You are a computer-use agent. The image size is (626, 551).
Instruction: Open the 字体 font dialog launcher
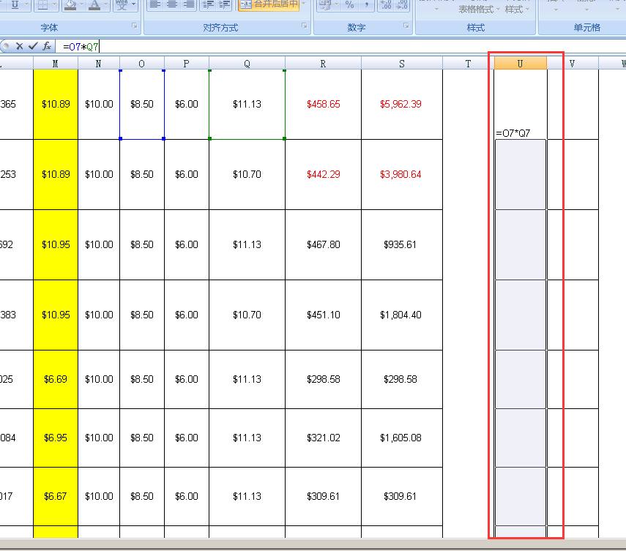point(134,26)
